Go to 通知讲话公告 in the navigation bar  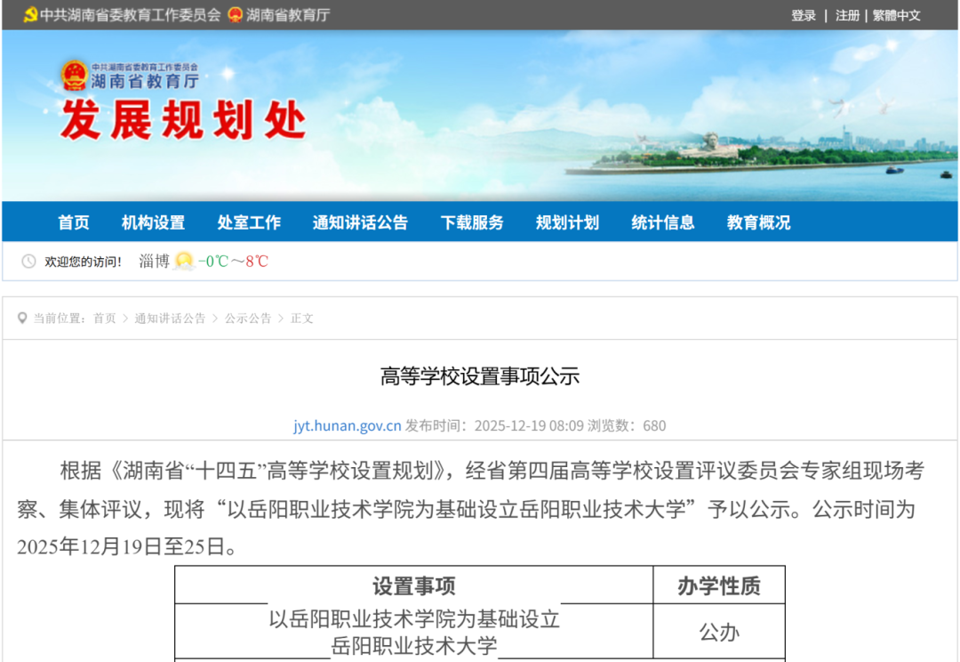[360, 222]
